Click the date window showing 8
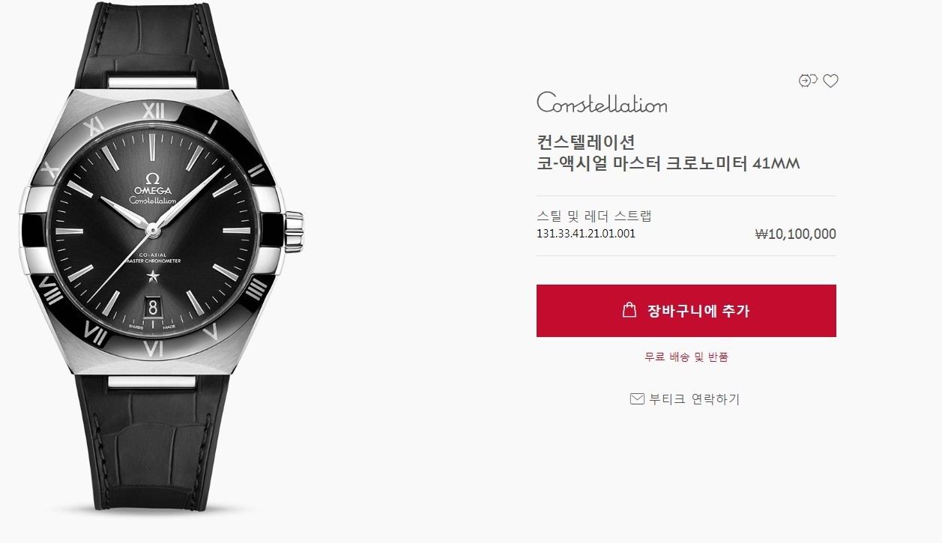The width and height of the screenshot is (942, 543). pos(153,309)
